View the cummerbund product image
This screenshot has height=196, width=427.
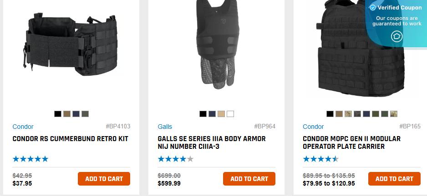[71, 44]
